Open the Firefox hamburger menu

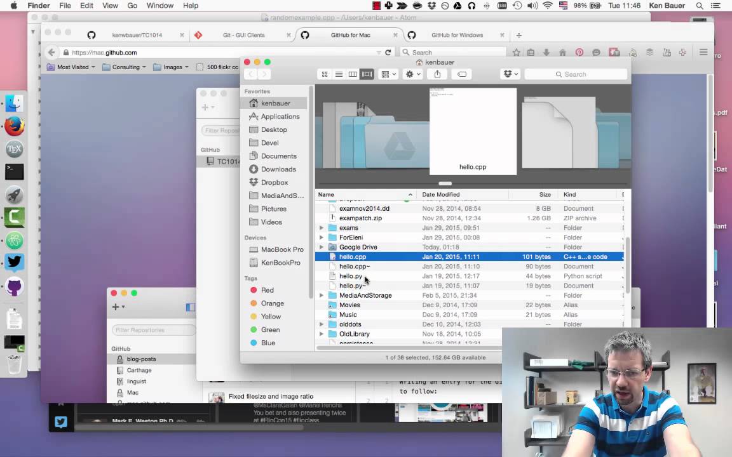pos(703,52)
